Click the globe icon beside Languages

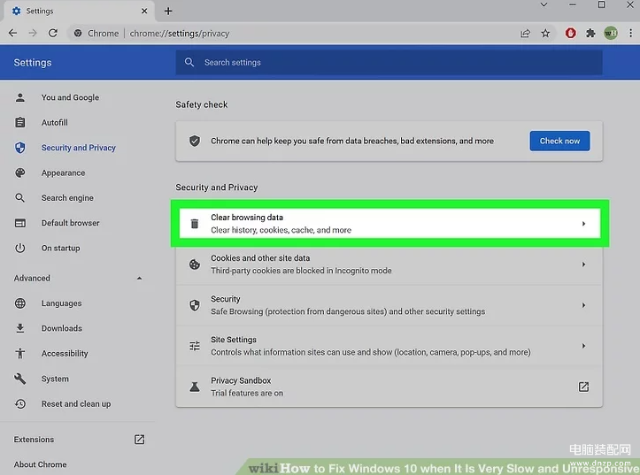click(20, 303)
